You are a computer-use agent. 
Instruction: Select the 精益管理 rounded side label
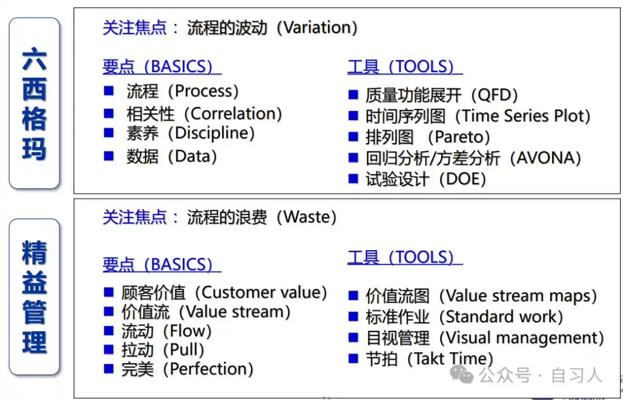[34, 297]
